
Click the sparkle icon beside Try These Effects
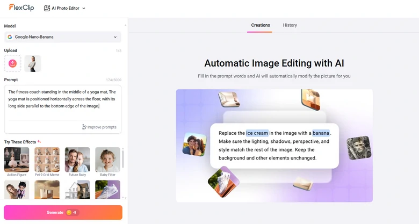[x=39, y=141]
